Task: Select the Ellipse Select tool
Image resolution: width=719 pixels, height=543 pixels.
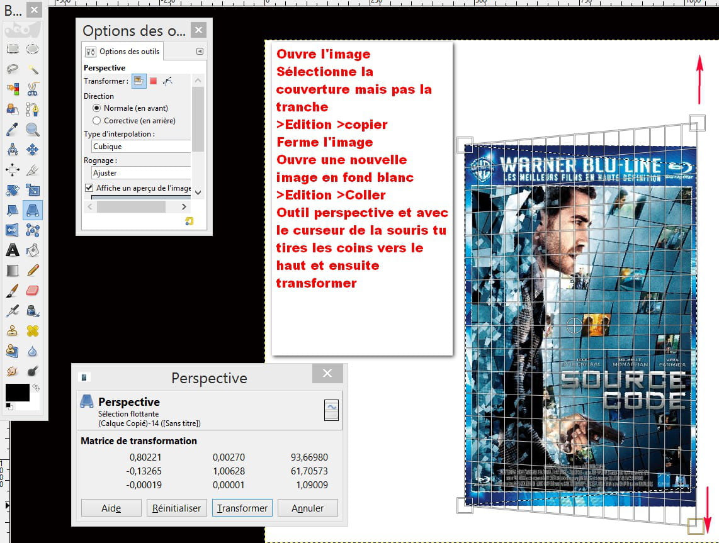Action: 33,48
